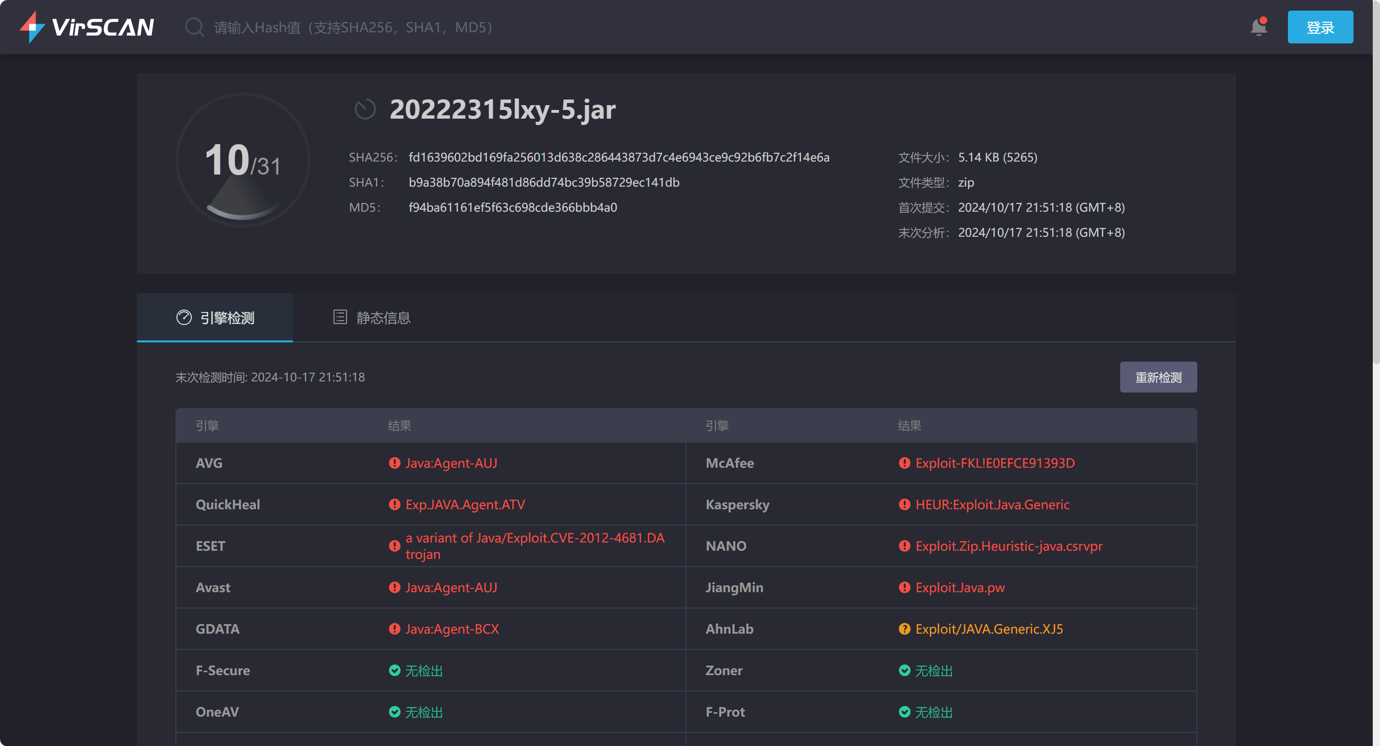The width and height of the screenshot is (1380, 746).
Task: Click red alert icon beside McAfee result
Action: 904,463
